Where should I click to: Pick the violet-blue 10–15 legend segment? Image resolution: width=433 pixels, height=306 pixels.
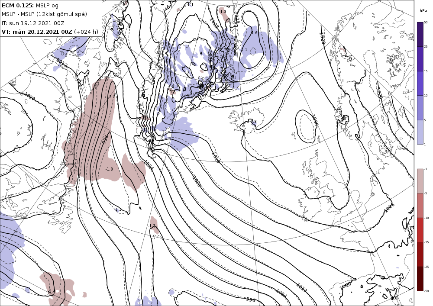[x=420, y=83]
